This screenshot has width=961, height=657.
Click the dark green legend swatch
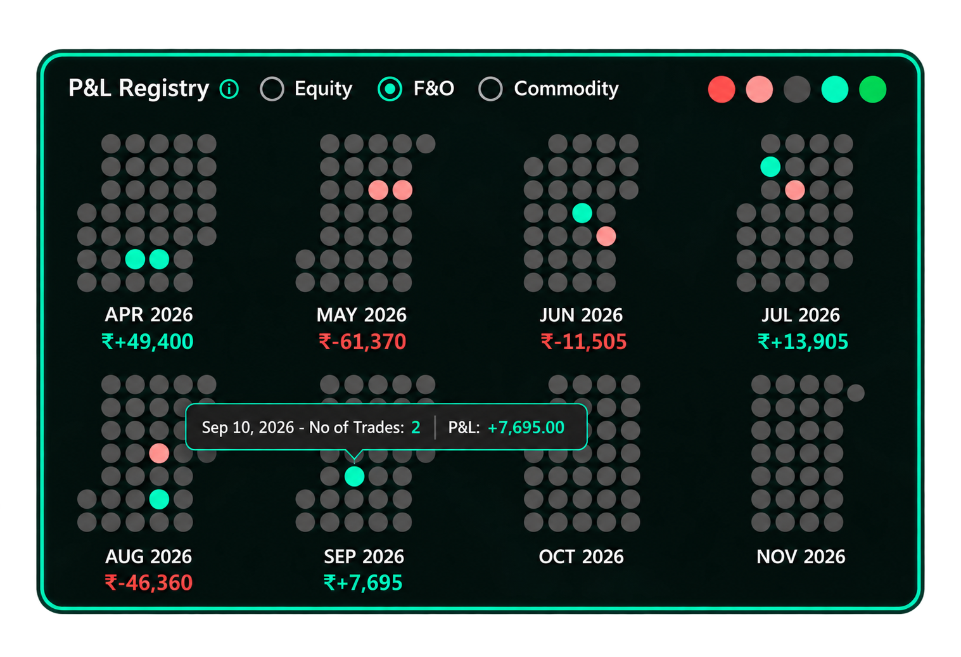(x=872, y=89)
